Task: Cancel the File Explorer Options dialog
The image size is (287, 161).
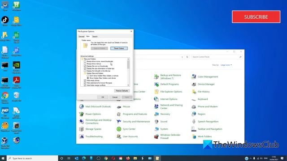Action: click(x=115, y=97)
